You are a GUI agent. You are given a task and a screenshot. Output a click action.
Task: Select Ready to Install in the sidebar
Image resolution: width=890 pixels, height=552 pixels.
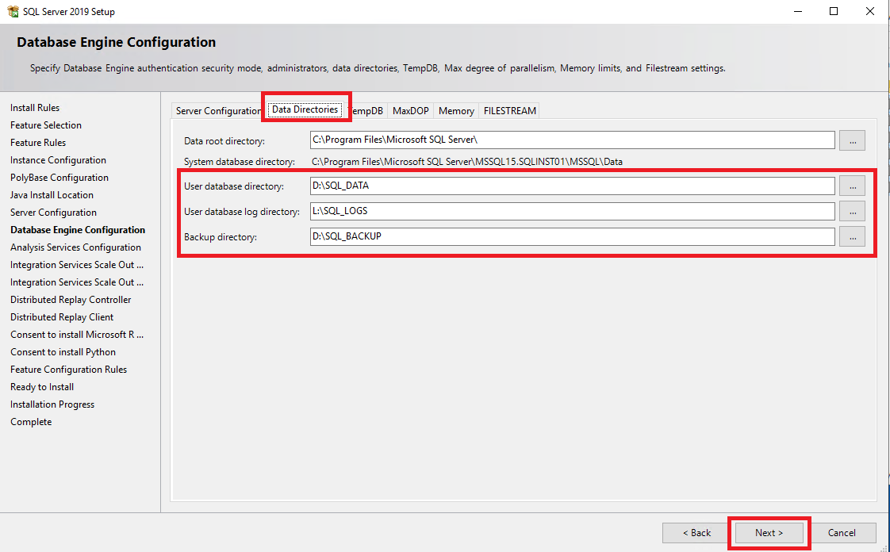tap(42, 388)
